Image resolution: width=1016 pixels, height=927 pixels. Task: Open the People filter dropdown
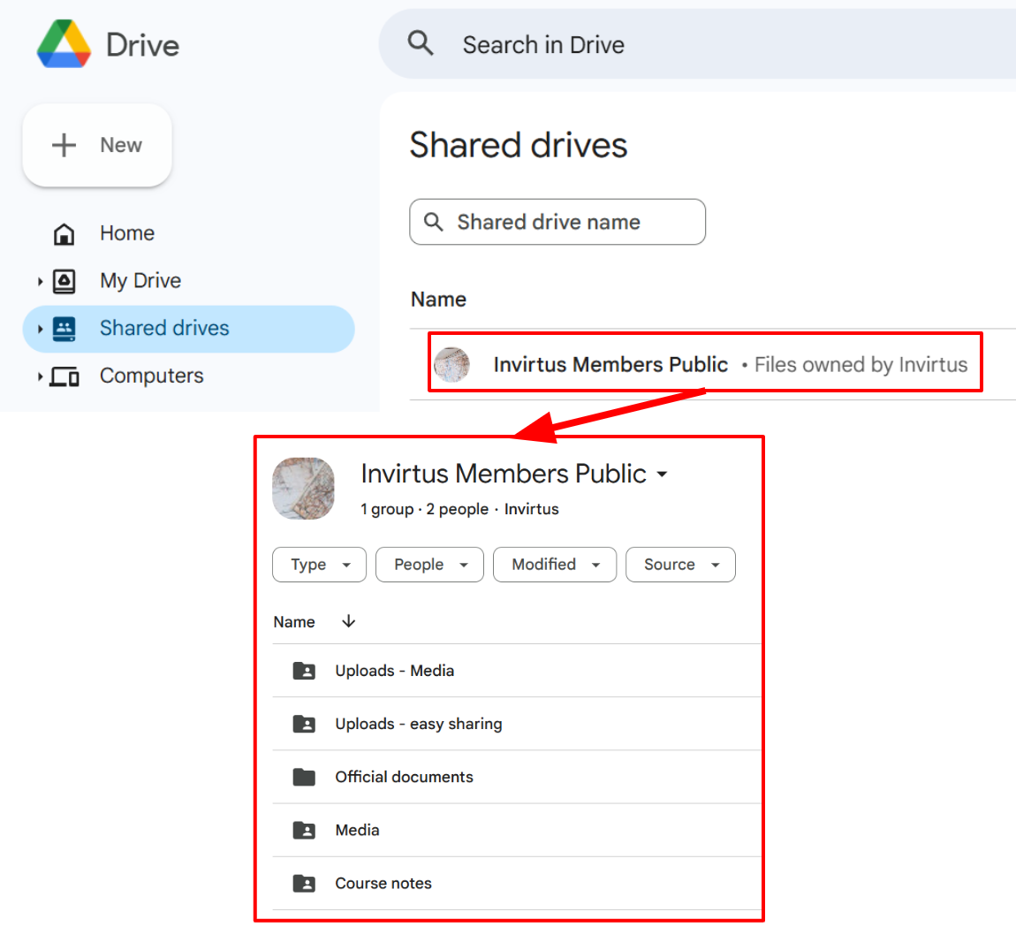coord(429,565)
